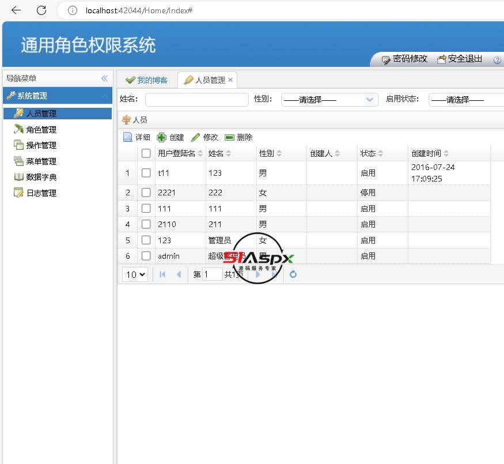Close the 人员管理 tab
Screen dimensions: 504x464
230,80
